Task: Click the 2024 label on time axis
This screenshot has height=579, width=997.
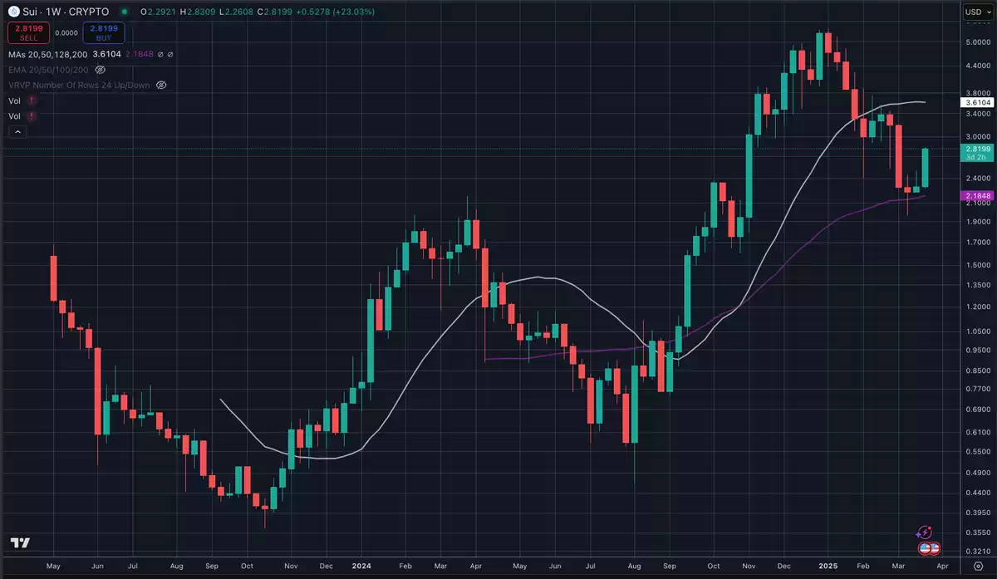Action: point(361,566)
